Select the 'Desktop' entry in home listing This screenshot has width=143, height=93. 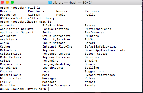point(6,11)
